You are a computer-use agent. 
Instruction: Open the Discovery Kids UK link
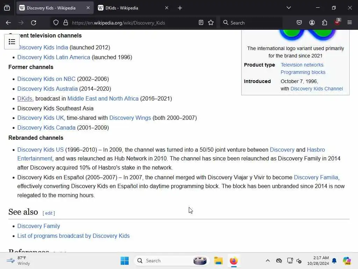41,118
